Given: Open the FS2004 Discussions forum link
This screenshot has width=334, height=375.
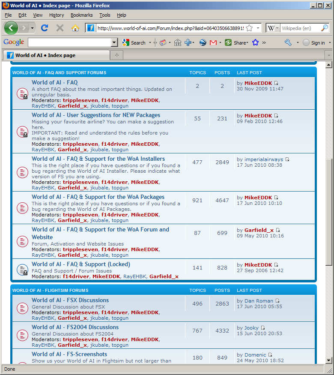Looking at the screenshot, I should (x=75, y=327).
